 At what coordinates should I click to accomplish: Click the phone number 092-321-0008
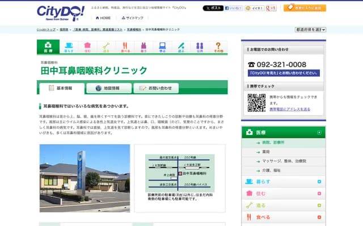[281, 64]
